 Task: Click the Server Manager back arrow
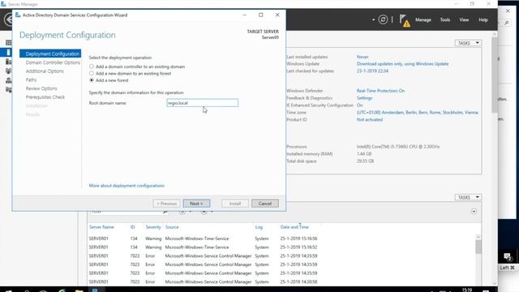[9, 19]
